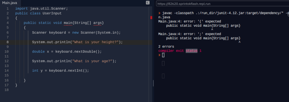This screenshot has height=102, width=289.
Task: Click the console prompt cursor
Action: click(x=163, y=55)
